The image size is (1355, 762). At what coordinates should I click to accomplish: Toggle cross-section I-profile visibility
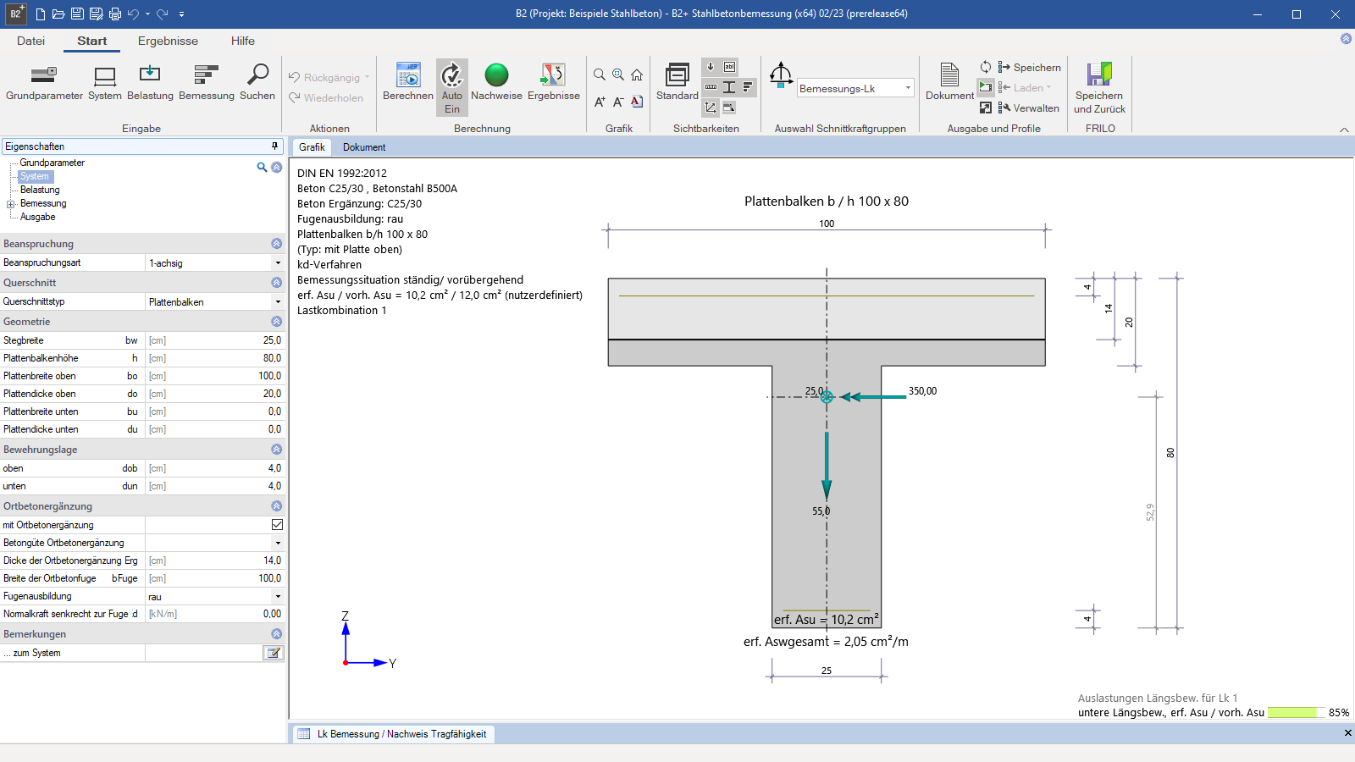[729, 87]
